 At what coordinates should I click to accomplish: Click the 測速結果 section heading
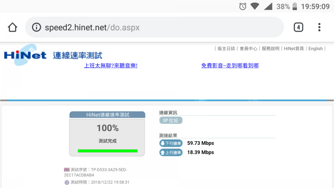click(x=168, y=136)
